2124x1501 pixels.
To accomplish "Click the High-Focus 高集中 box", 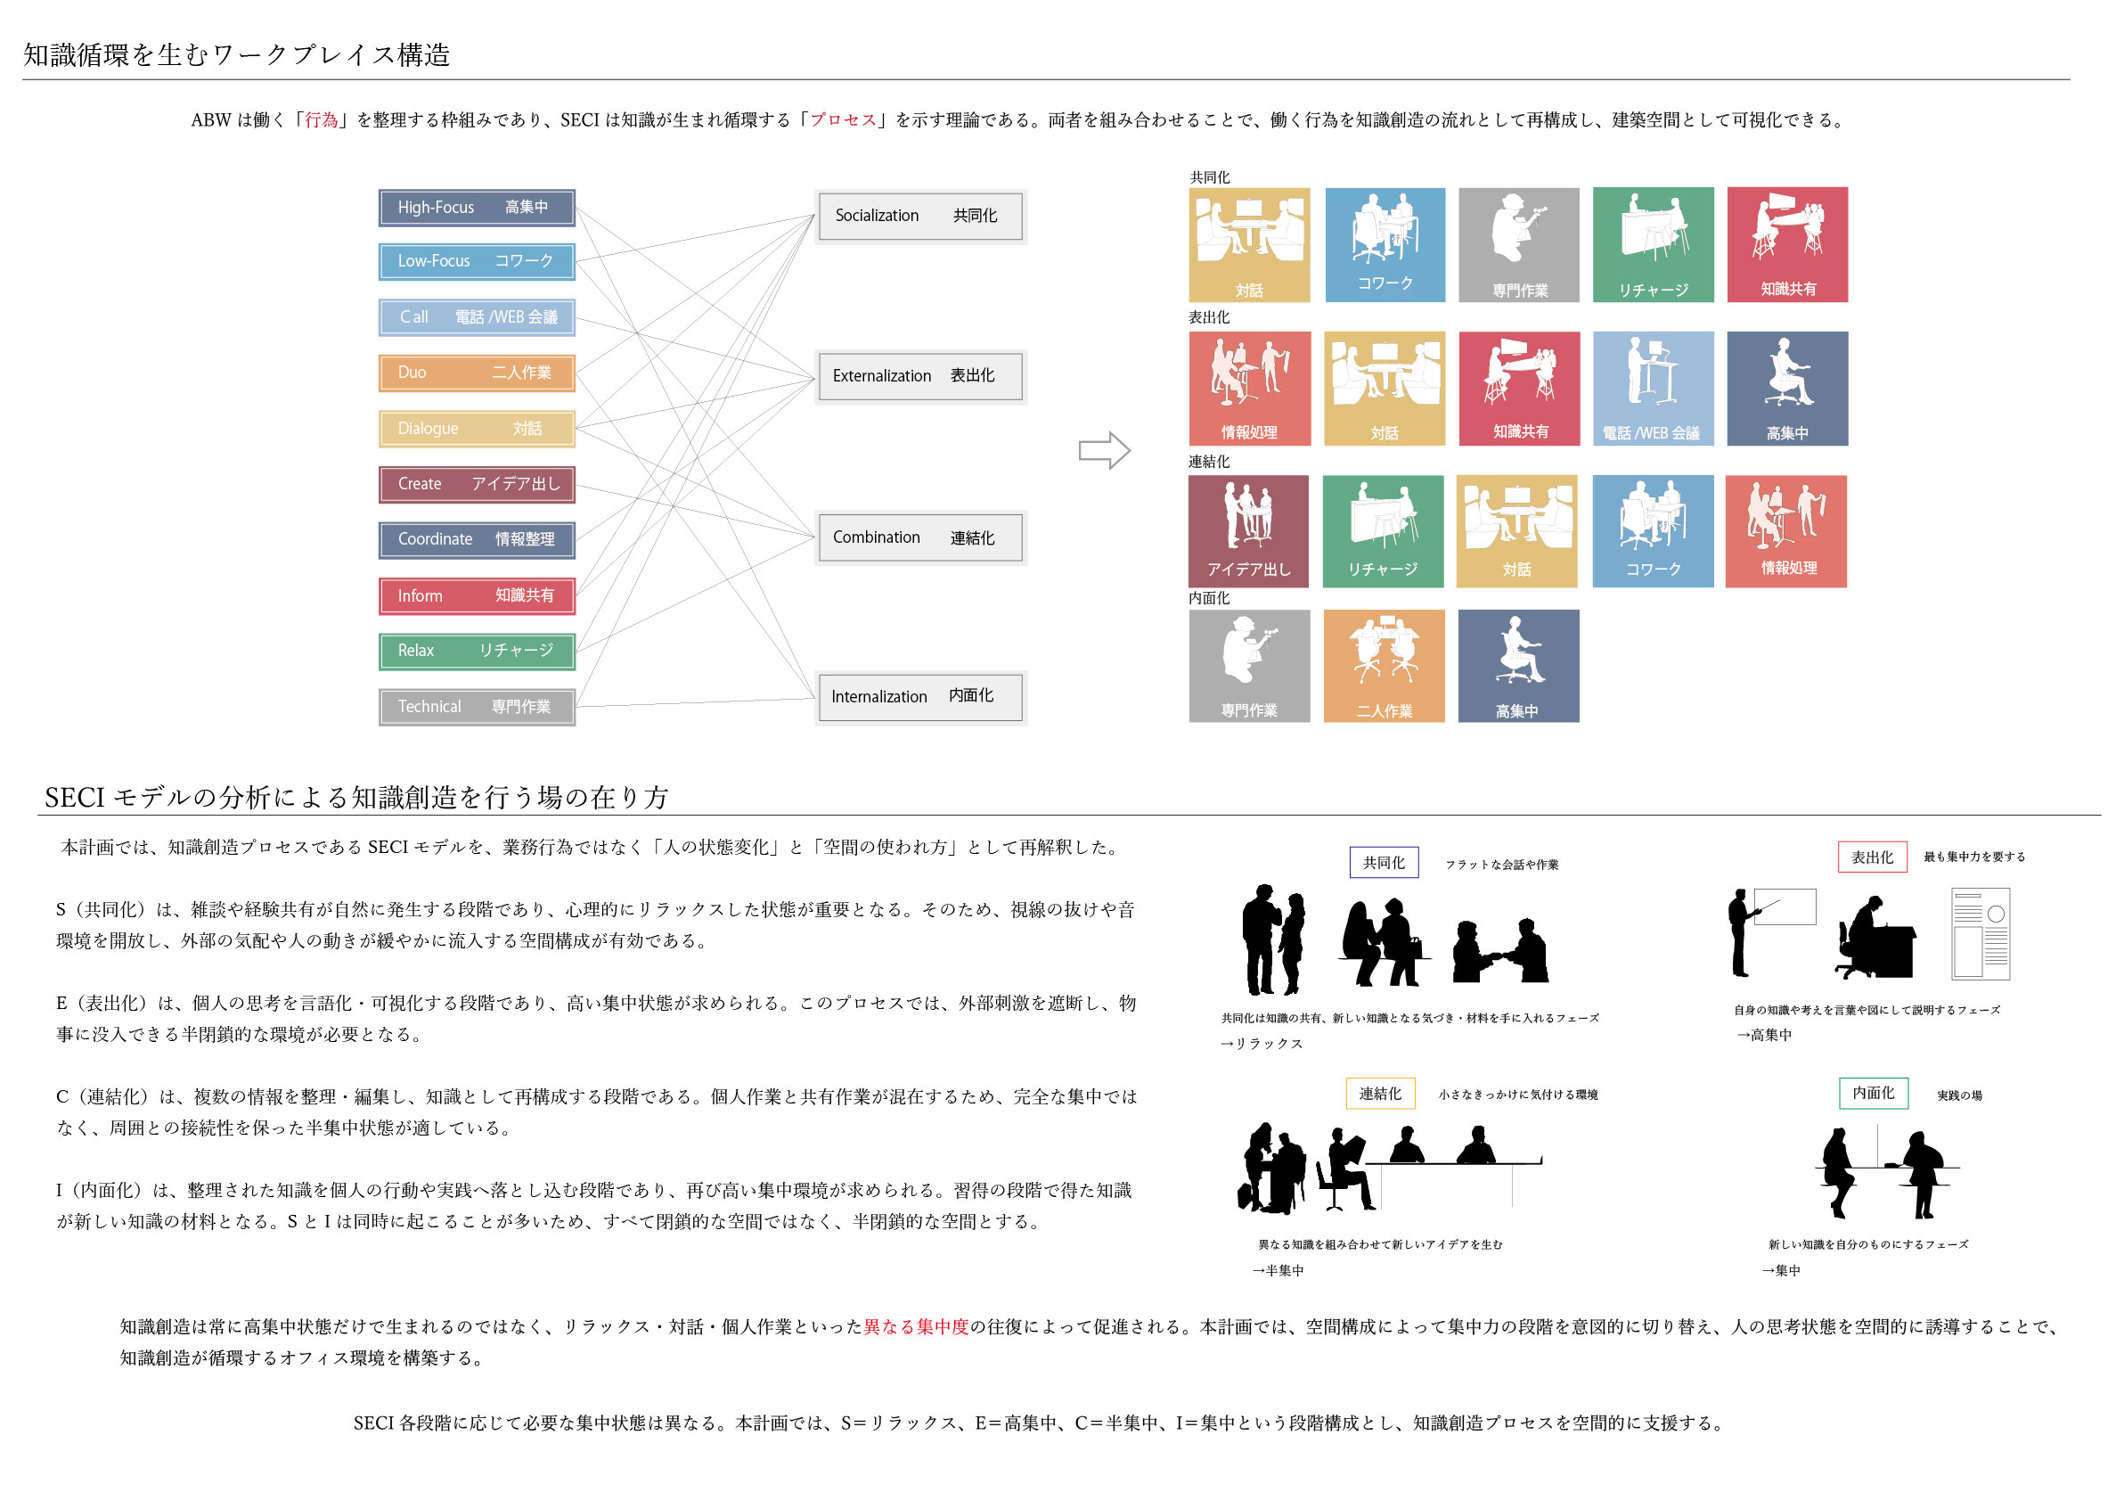I will coord(477,208).
